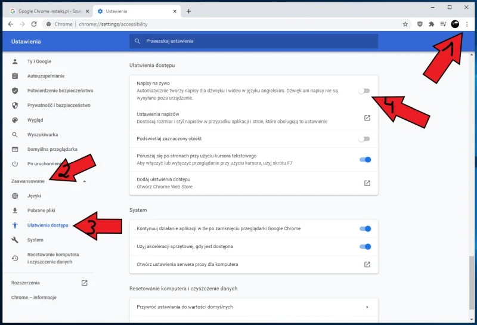Expand Przywróć ustawienia do wartości domyślnych
477x325 pixels.
point(367,307)
